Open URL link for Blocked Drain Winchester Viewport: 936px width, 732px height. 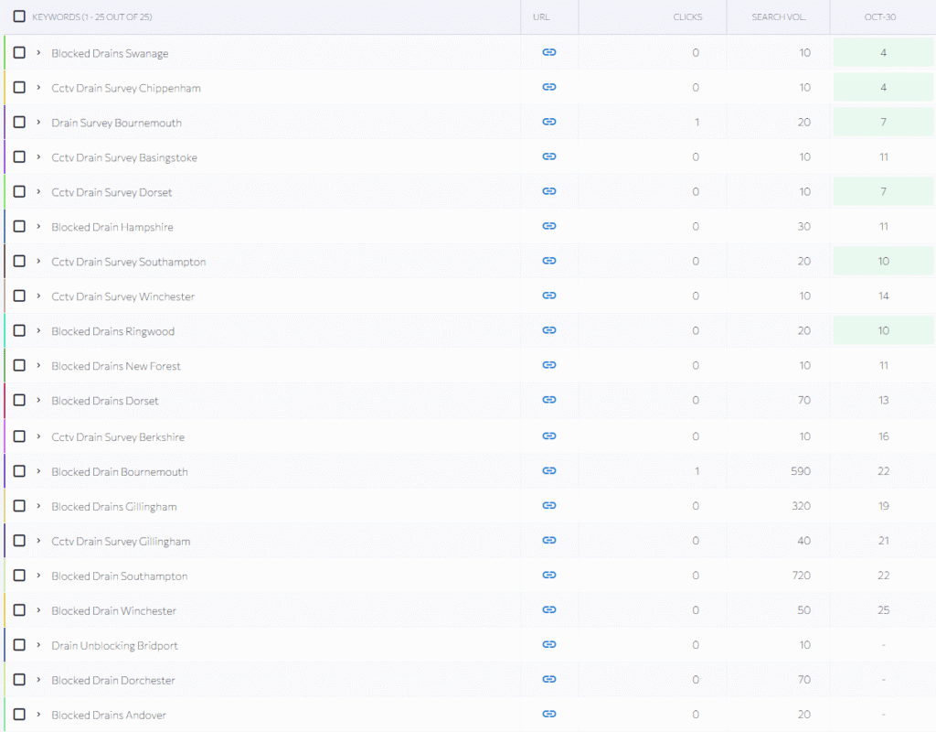549,609
